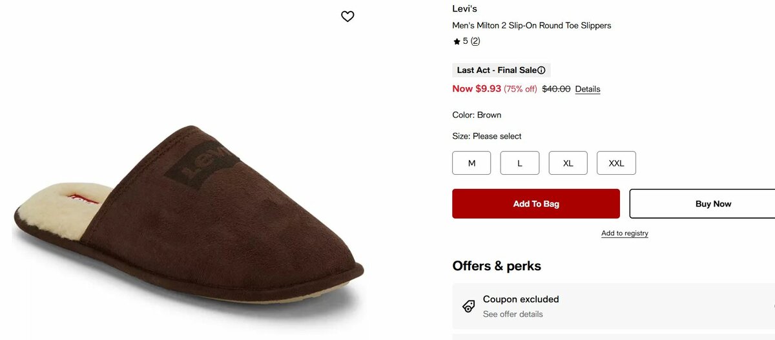The width and height of the screenshot is (775, 340).
Task: Click the Color: Brown label
Action: coord(477,115)
